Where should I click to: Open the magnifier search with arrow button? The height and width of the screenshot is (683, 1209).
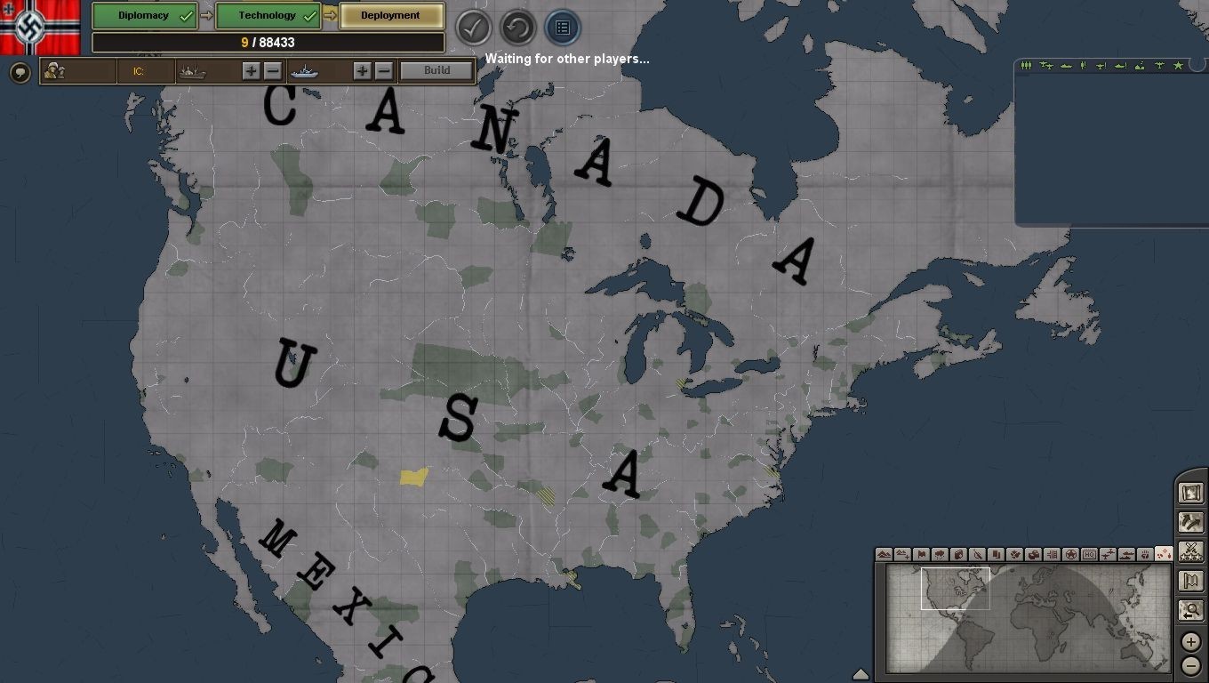point(1190,611)
